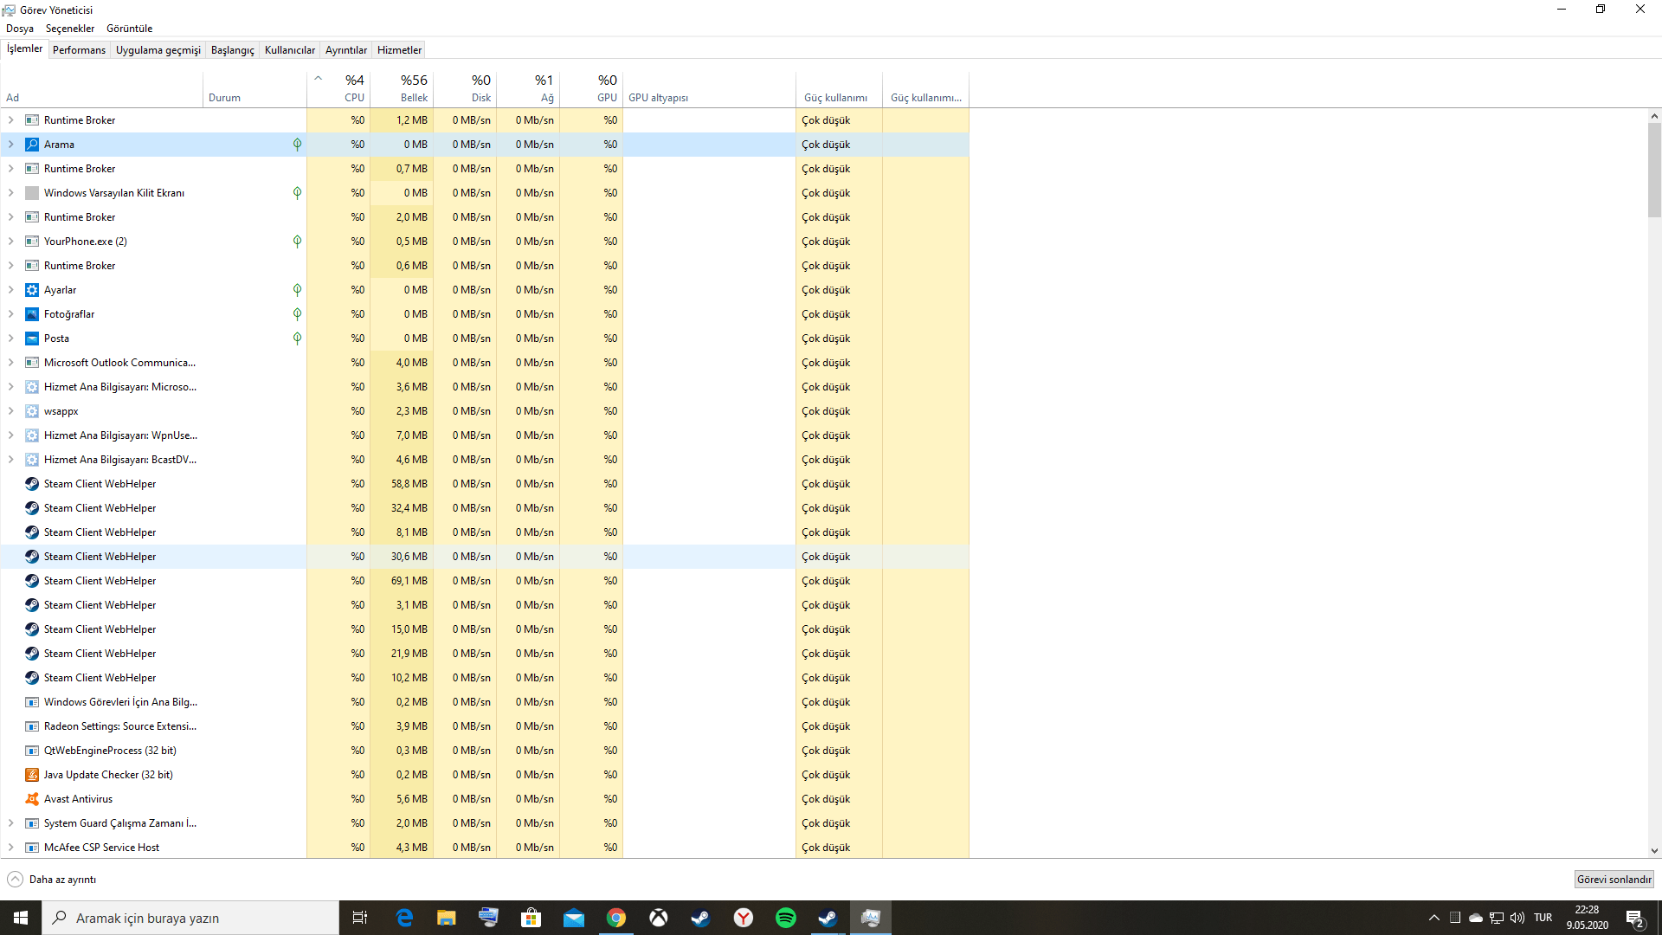The image size is (1662, 935).
Task: Click the Avast Antivirus process icon
Action: (32, 799)
